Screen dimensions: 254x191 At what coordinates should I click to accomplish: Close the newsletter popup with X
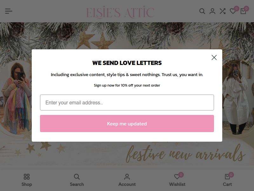coord(214,57)
